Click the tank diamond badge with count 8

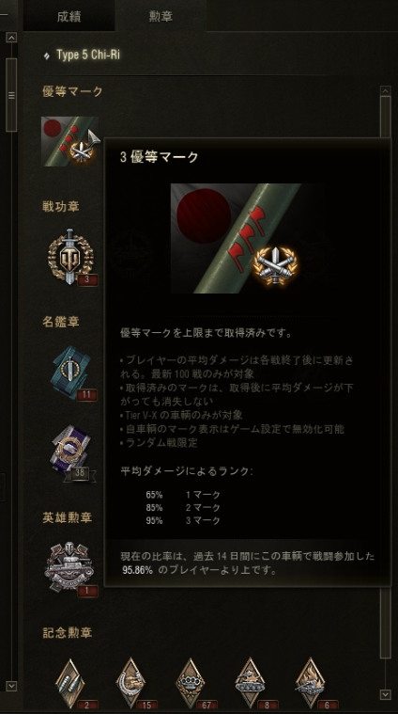253,684
